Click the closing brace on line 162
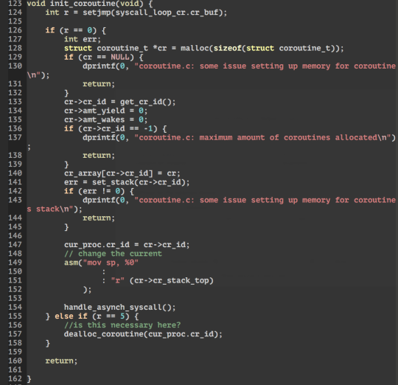398x385 pixels. tap(29, 379)
